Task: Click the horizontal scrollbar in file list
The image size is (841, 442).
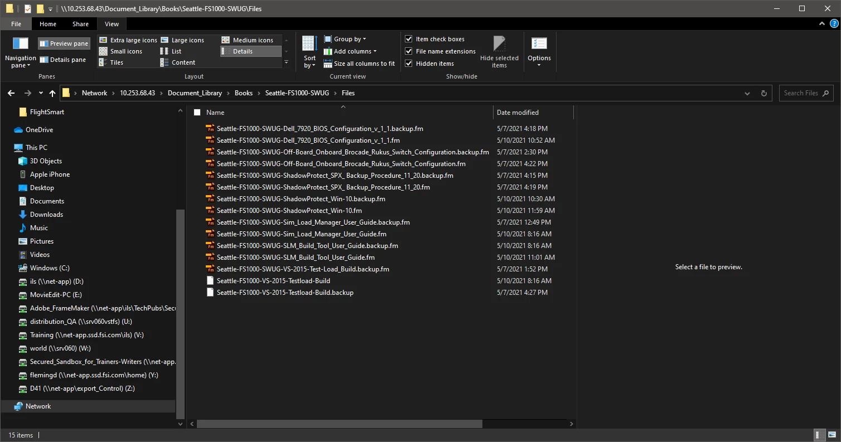Action: pyautogui.click(x=339, y=424)
